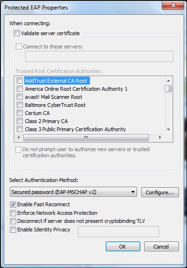Enable Validate server certificate checkbox
The width and height of the screenshot is (187, 268).
17,33
